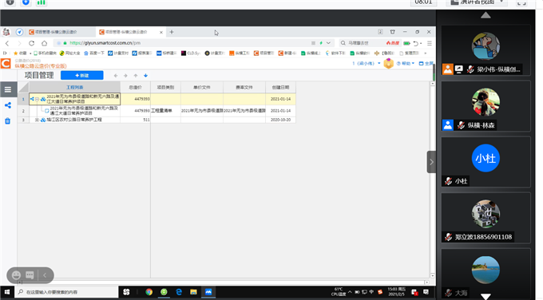Click the browser address bar
543x300 pixels.
[187, 43]
